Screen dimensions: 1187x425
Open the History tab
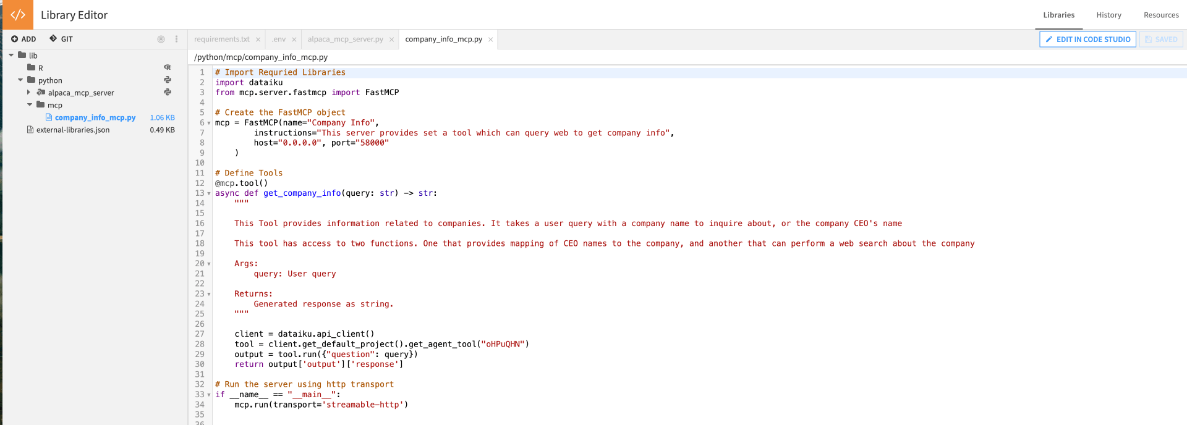tap(1109, 15)
